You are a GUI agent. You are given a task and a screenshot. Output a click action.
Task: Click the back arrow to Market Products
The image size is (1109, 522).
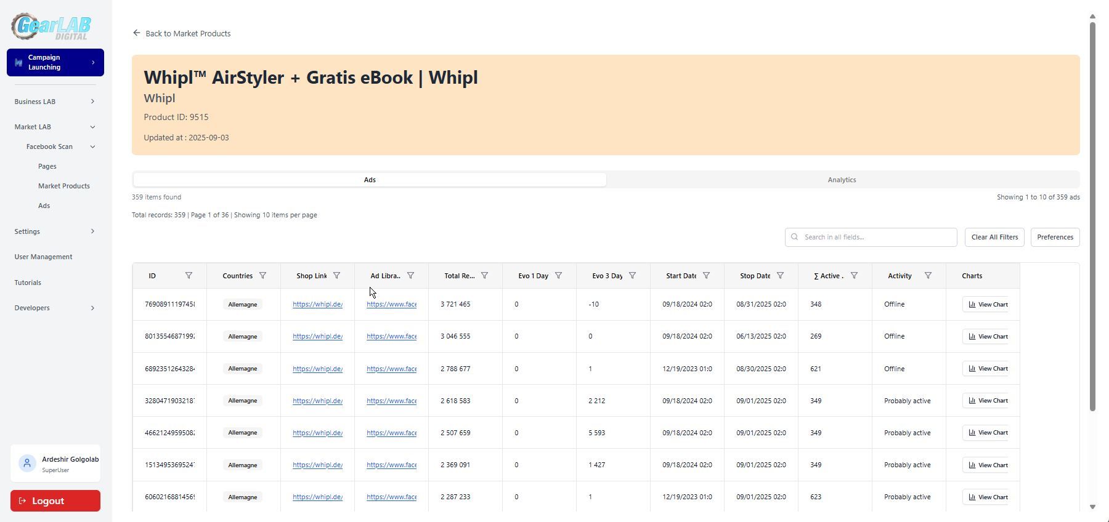[137, 33]
